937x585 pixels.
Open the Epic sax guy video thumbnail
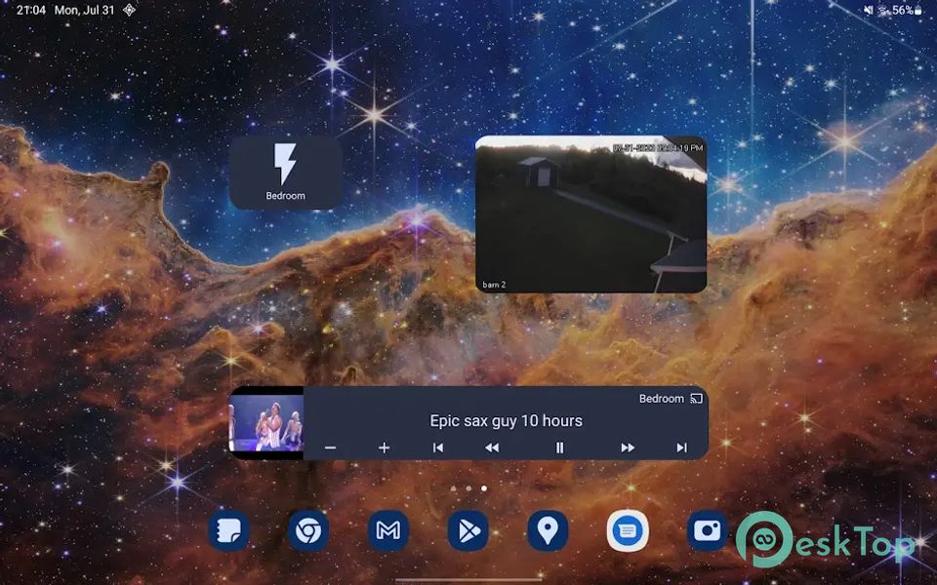tap(266, 423)
